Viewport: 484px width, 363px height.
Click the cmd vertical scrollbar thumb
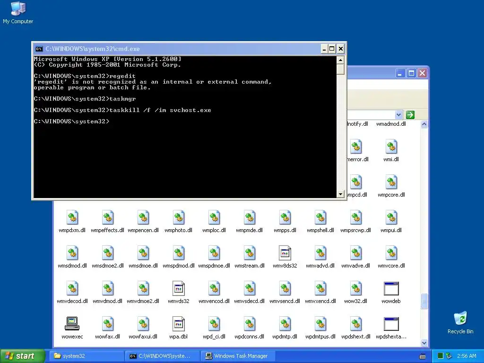pyautogui.click(x=340, y=69)
